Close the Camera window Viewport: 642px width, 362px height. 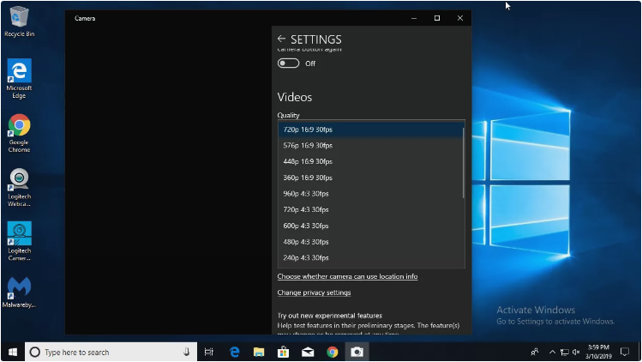[x=459, y=18]
